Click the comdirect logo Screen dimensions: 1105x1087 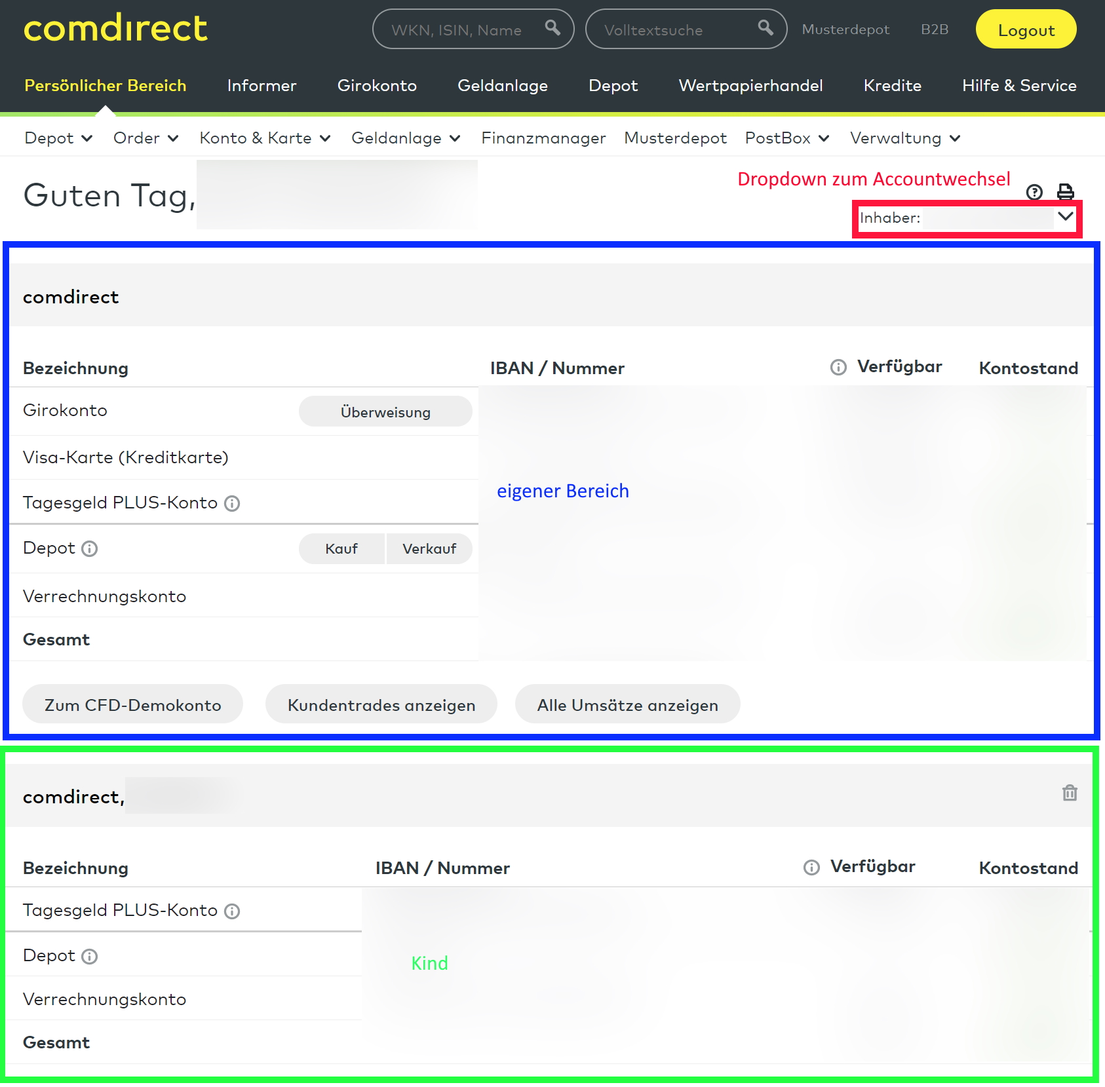115,29
